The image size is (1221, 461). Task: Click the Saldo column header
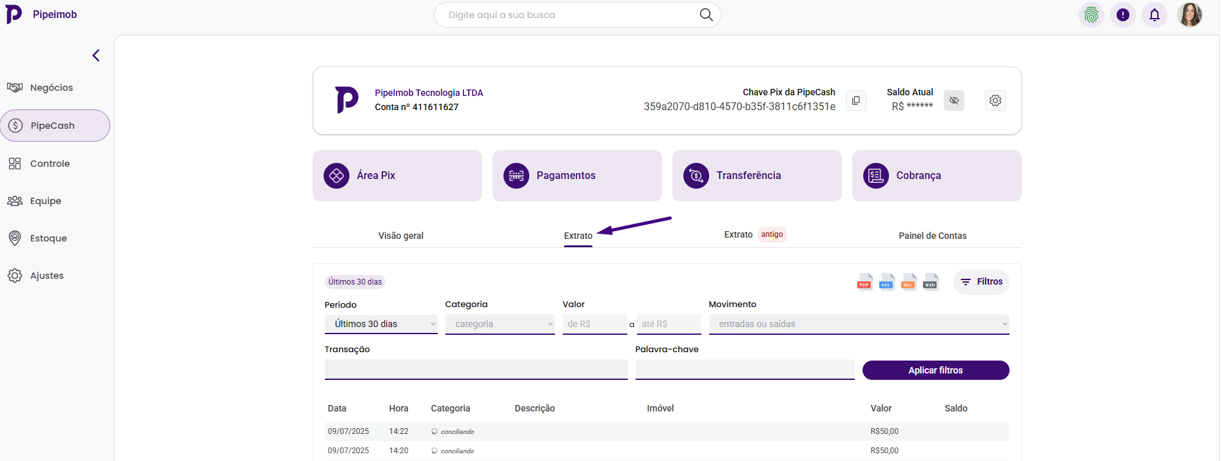click(x=956, y=408)
